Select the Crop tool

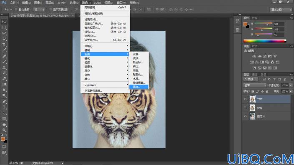(x=4, y=45)
